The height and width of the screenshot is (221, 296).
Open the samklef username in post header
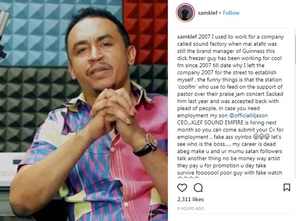pos(208,13)
